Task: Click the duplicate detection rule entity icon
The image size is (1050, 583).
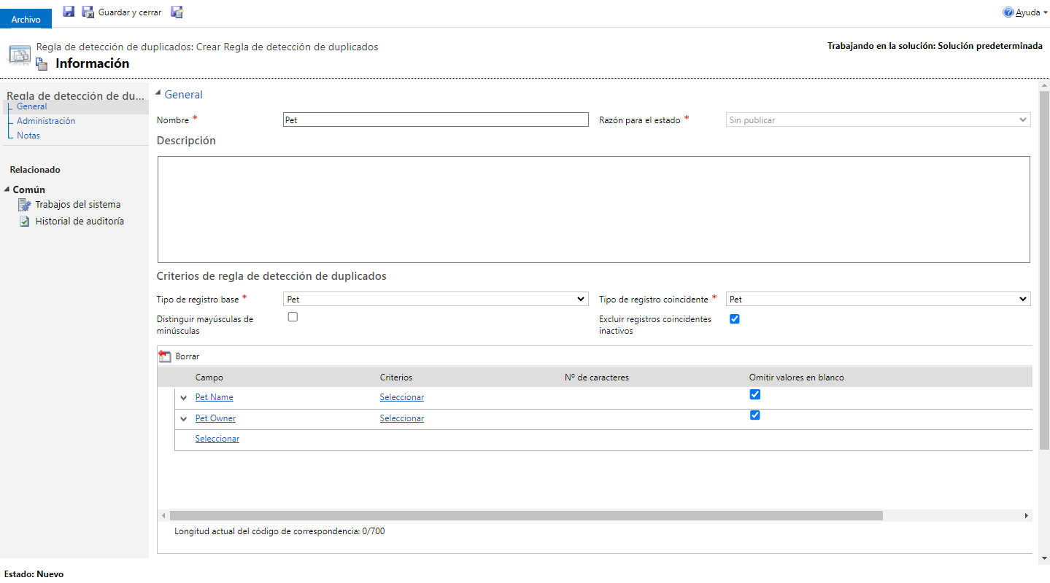Action: [x=19, y=55]
